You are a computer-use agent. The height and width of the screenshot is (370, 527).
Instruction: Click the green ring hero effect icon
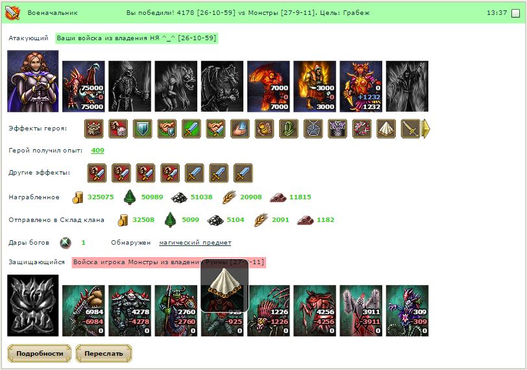pos(289,129)
